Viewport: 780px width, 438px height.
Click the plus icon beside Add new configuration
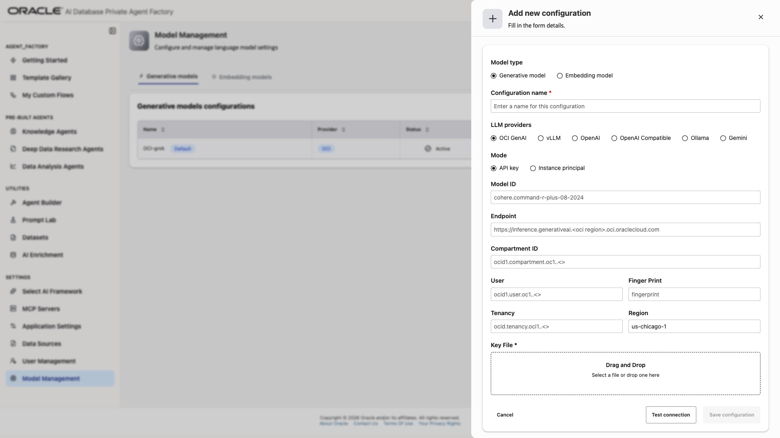pos(492,19)
